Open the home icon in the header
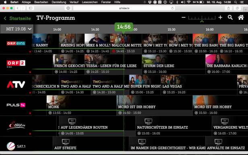Image resolution: width=248 pixels, height=155 pixels. click(241, 17)
